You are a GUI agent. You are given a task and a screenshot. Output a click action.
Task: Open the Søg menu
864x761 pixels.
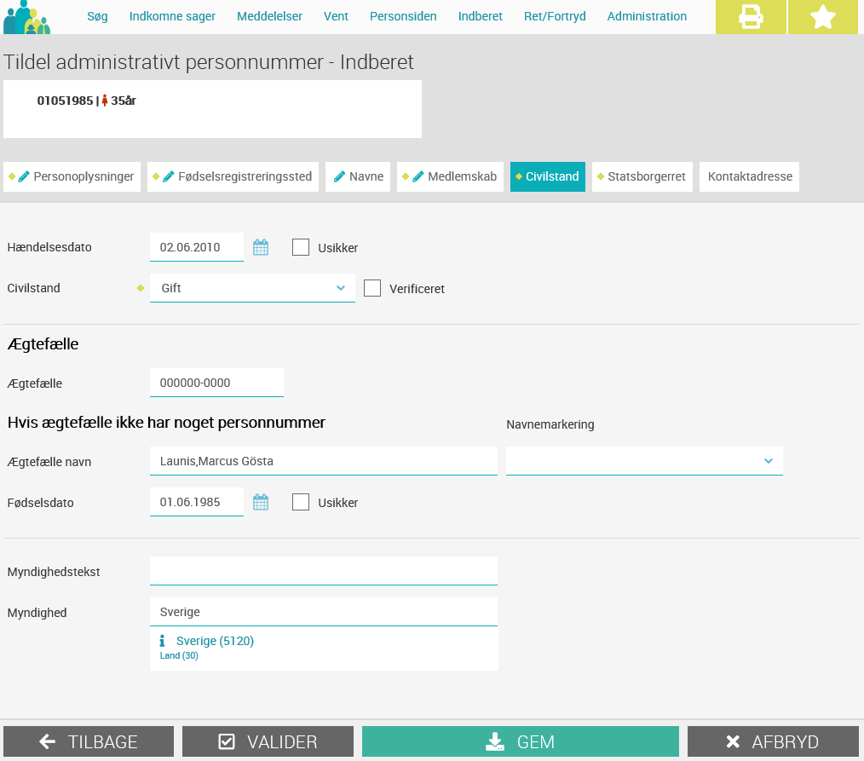[x=97, y=16]
